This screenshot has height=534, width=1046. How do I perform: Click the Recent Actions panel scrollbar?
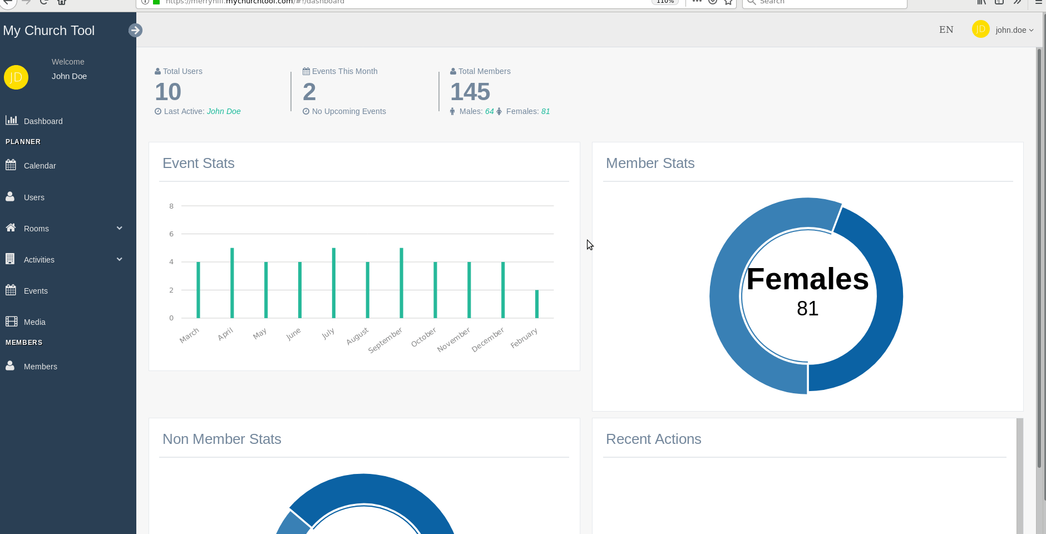(1019, 476)
